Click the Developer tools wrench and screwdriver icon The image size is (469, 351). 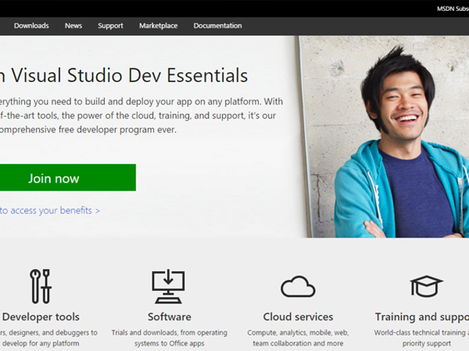coord(41,286)
